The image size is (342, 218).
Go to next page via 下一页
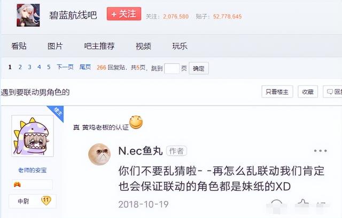[65, 67]
